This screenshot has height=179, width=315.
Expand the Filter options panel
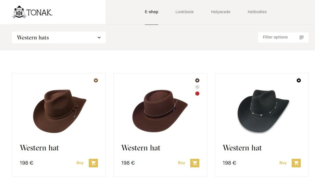(283, 37)
